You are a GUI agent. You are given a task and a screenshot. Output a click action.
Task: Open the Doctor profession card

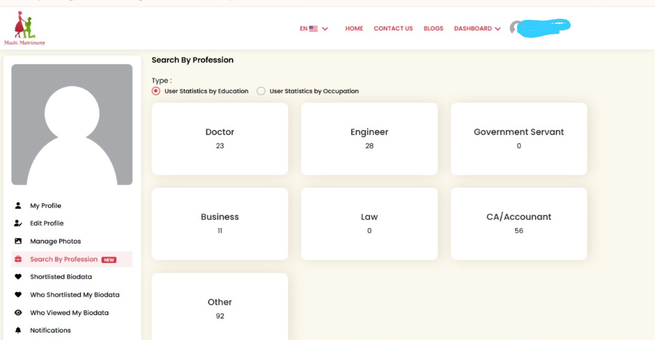tap(220, 139)
